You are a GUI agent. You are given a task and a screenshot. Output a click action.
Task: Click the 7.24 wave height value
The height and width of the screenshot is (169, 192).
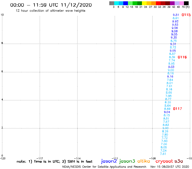pos(163,151)
